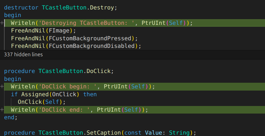The height and width of the screenshot is (136, 265).
Task: Expand the 337 hidden lines section
Action: click(x=23, y=54)
